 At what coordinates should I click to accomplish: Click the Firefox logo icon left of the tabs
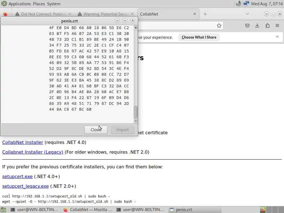(6, 14)
